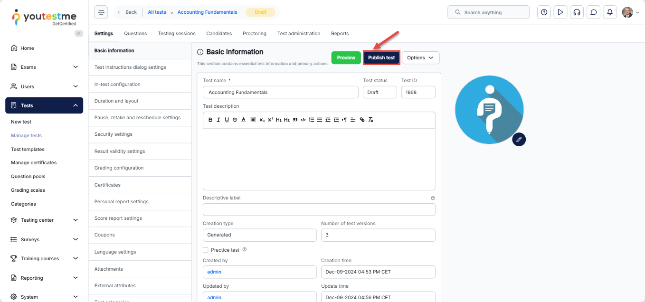
Task: Click the notifications bell icon
Action: 609,12
